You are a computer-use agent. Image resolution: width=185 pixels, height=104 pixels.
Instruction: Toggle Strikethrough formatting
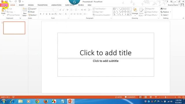tap(53, 14)
